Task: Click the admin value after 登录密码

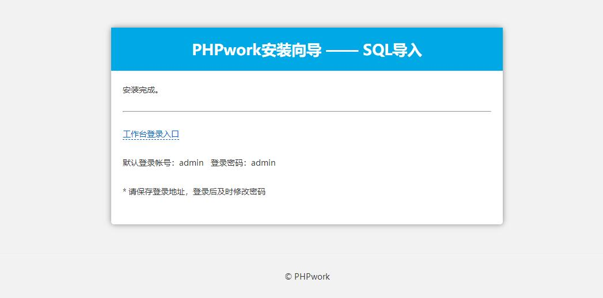Action: (x=263, y=163)
